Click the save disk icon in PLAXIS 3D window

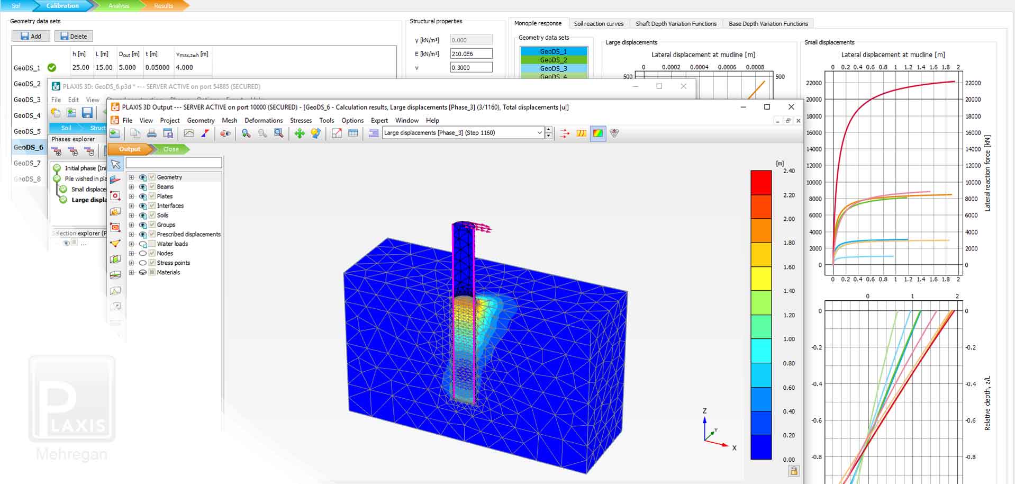(87, 112)
